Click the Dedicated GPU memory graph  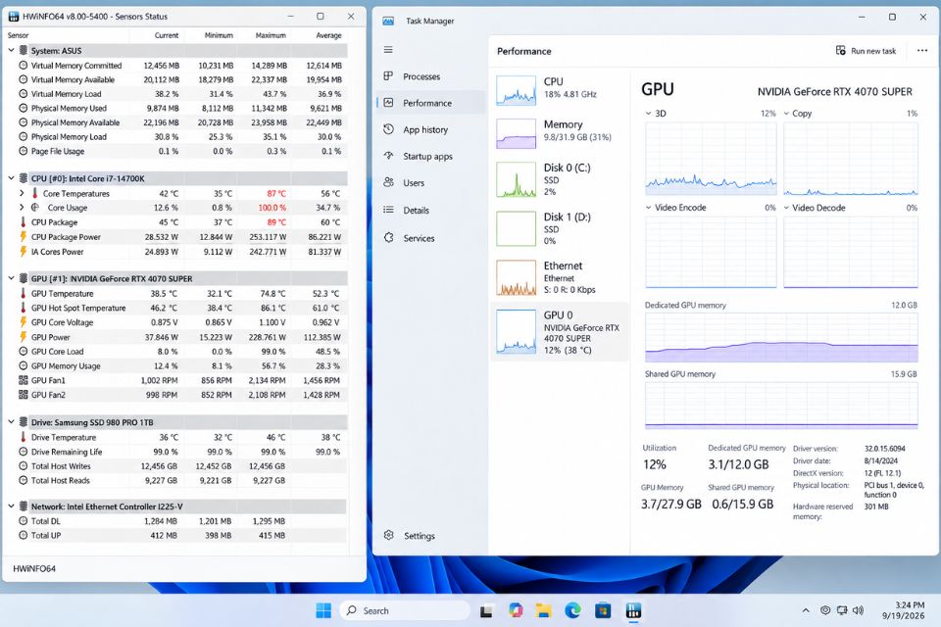coord(781,337)
